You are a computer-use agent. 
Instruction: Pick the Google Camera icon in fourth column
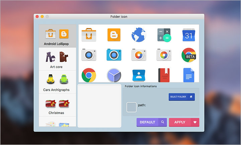coord(164,55)
